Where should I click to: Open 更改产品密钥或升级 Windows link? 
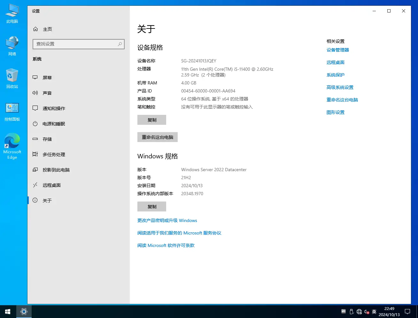[x=167, y=220]
